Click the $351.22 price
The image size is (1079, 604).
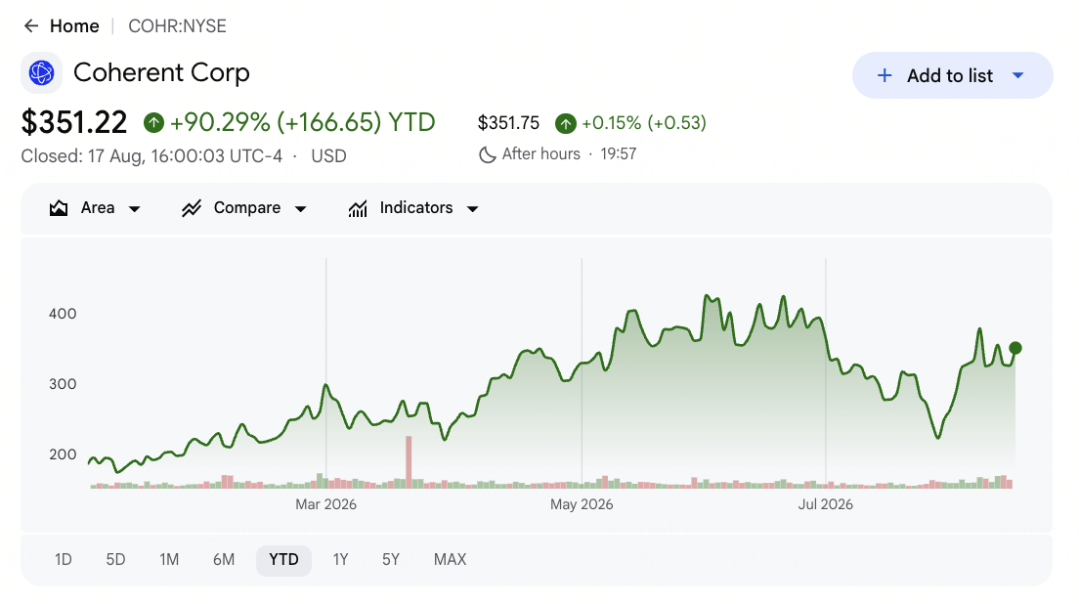[74, 122]
